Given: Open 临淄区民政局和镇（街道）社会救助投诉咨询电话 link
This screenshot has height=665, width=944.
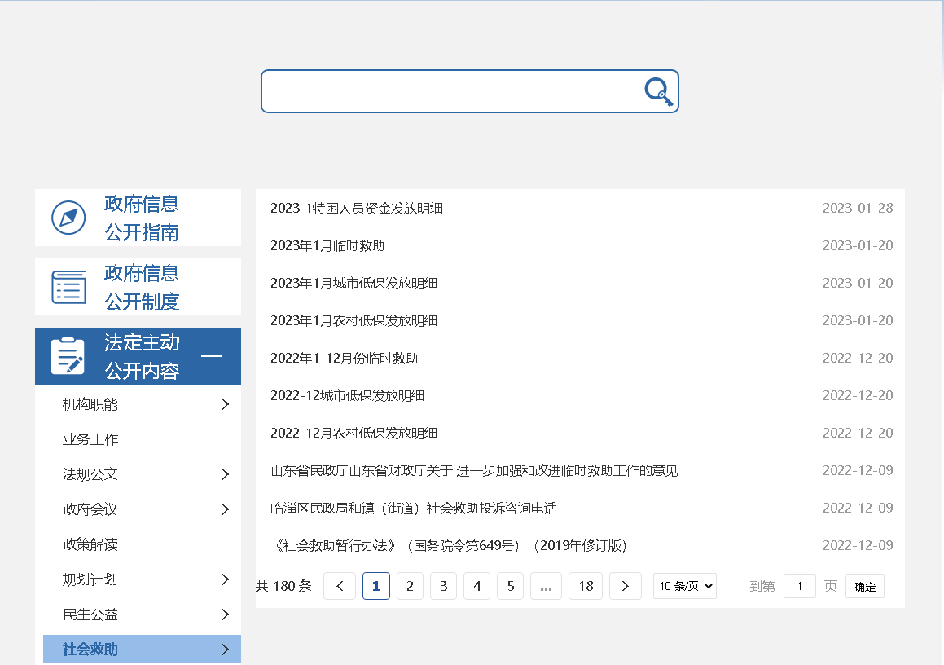Looking at the screenshot, I should coord(413,509).
